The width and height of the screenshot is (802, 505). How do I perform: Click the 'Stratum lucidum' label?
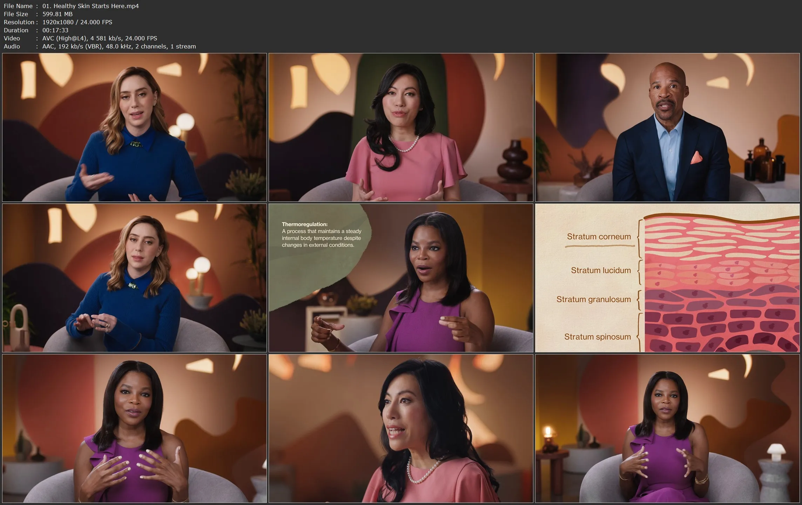tap(601, 270)
